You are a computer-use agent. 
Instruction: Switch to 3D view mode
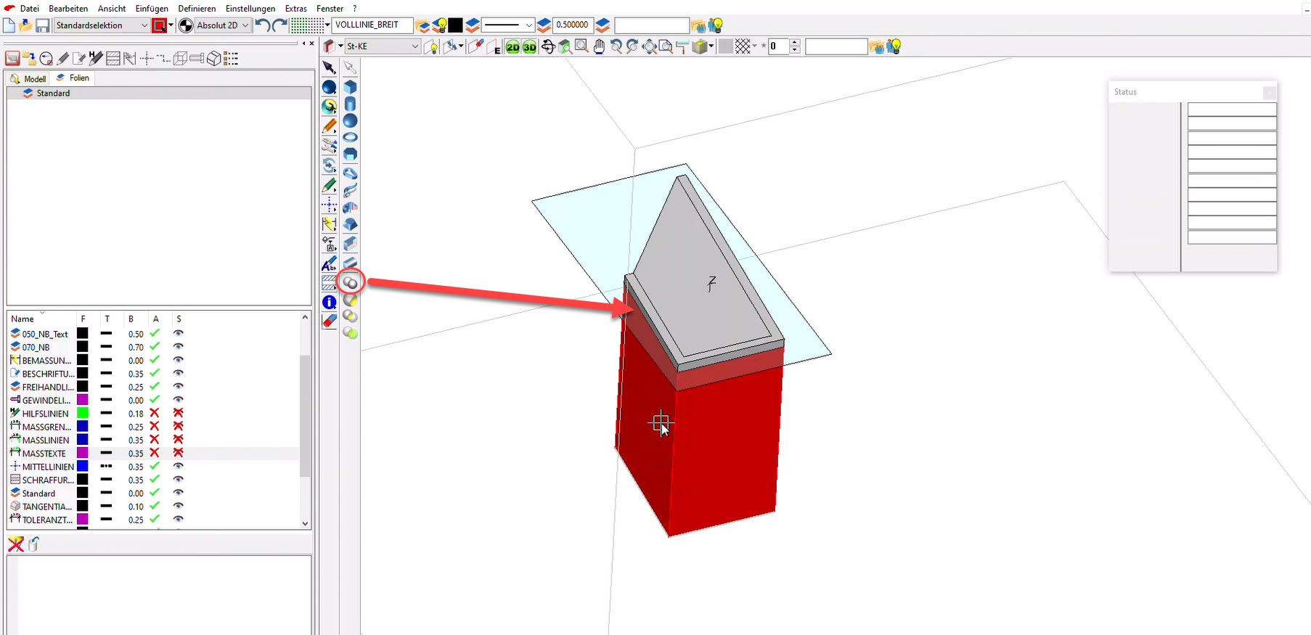(529, 47)
